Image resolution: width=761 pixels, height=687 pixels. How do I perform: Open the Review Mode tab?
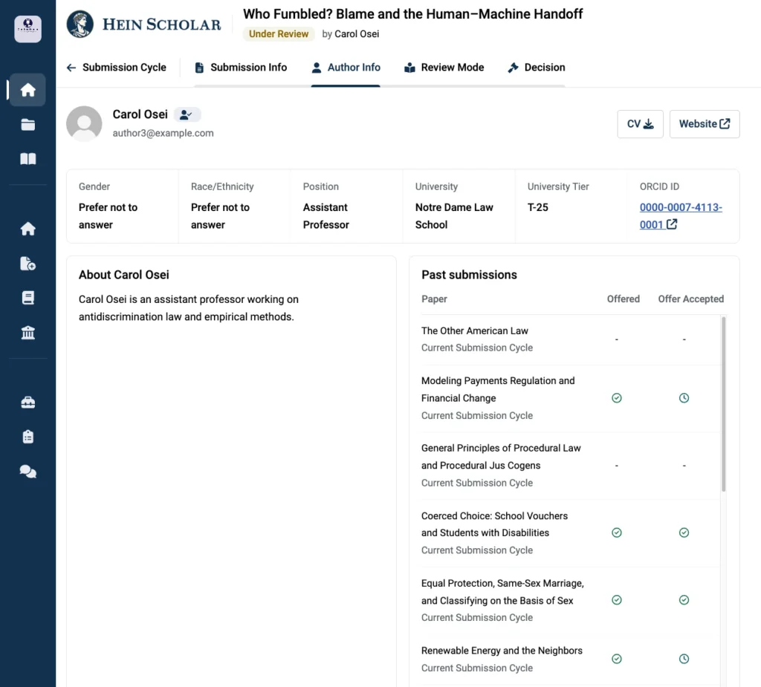pos(444,68)
